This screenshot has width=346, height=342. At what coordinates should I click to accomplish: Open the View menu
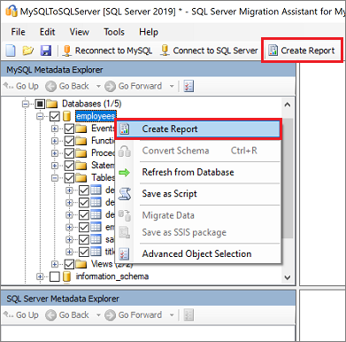tap(79, 32)
